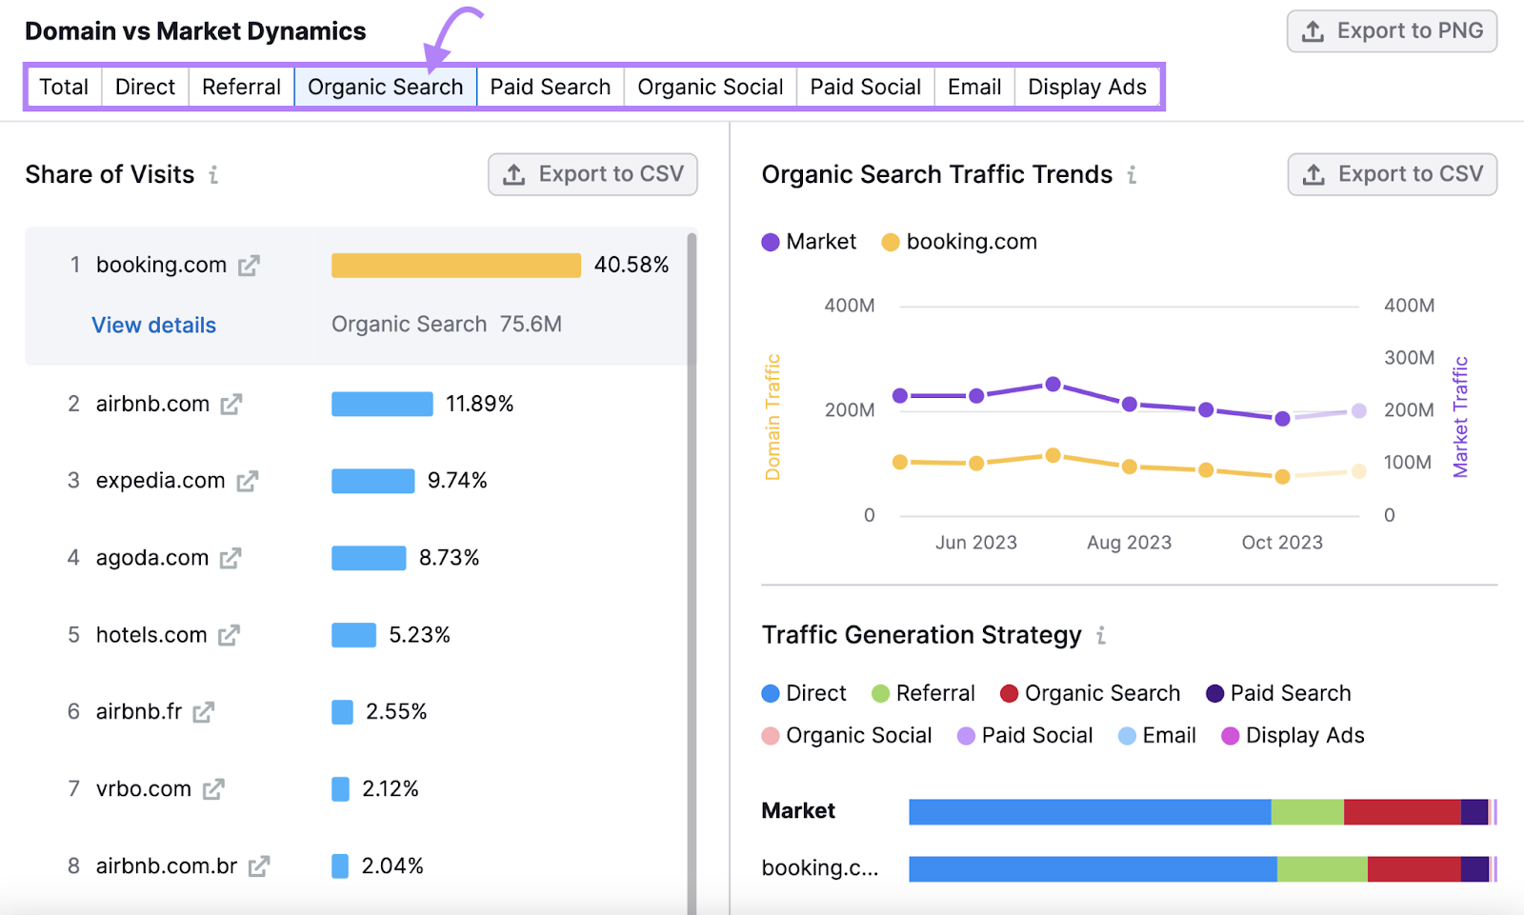Switch to the Email tab
The width and height of the screenshot is (1524, 915).
point(974,87)
